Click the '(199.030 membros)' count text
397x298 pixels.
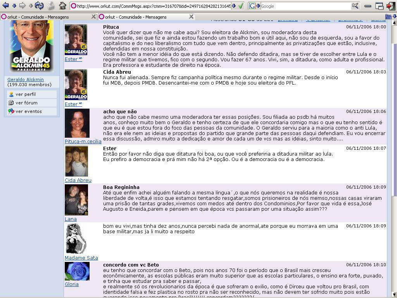coord(29,85)
